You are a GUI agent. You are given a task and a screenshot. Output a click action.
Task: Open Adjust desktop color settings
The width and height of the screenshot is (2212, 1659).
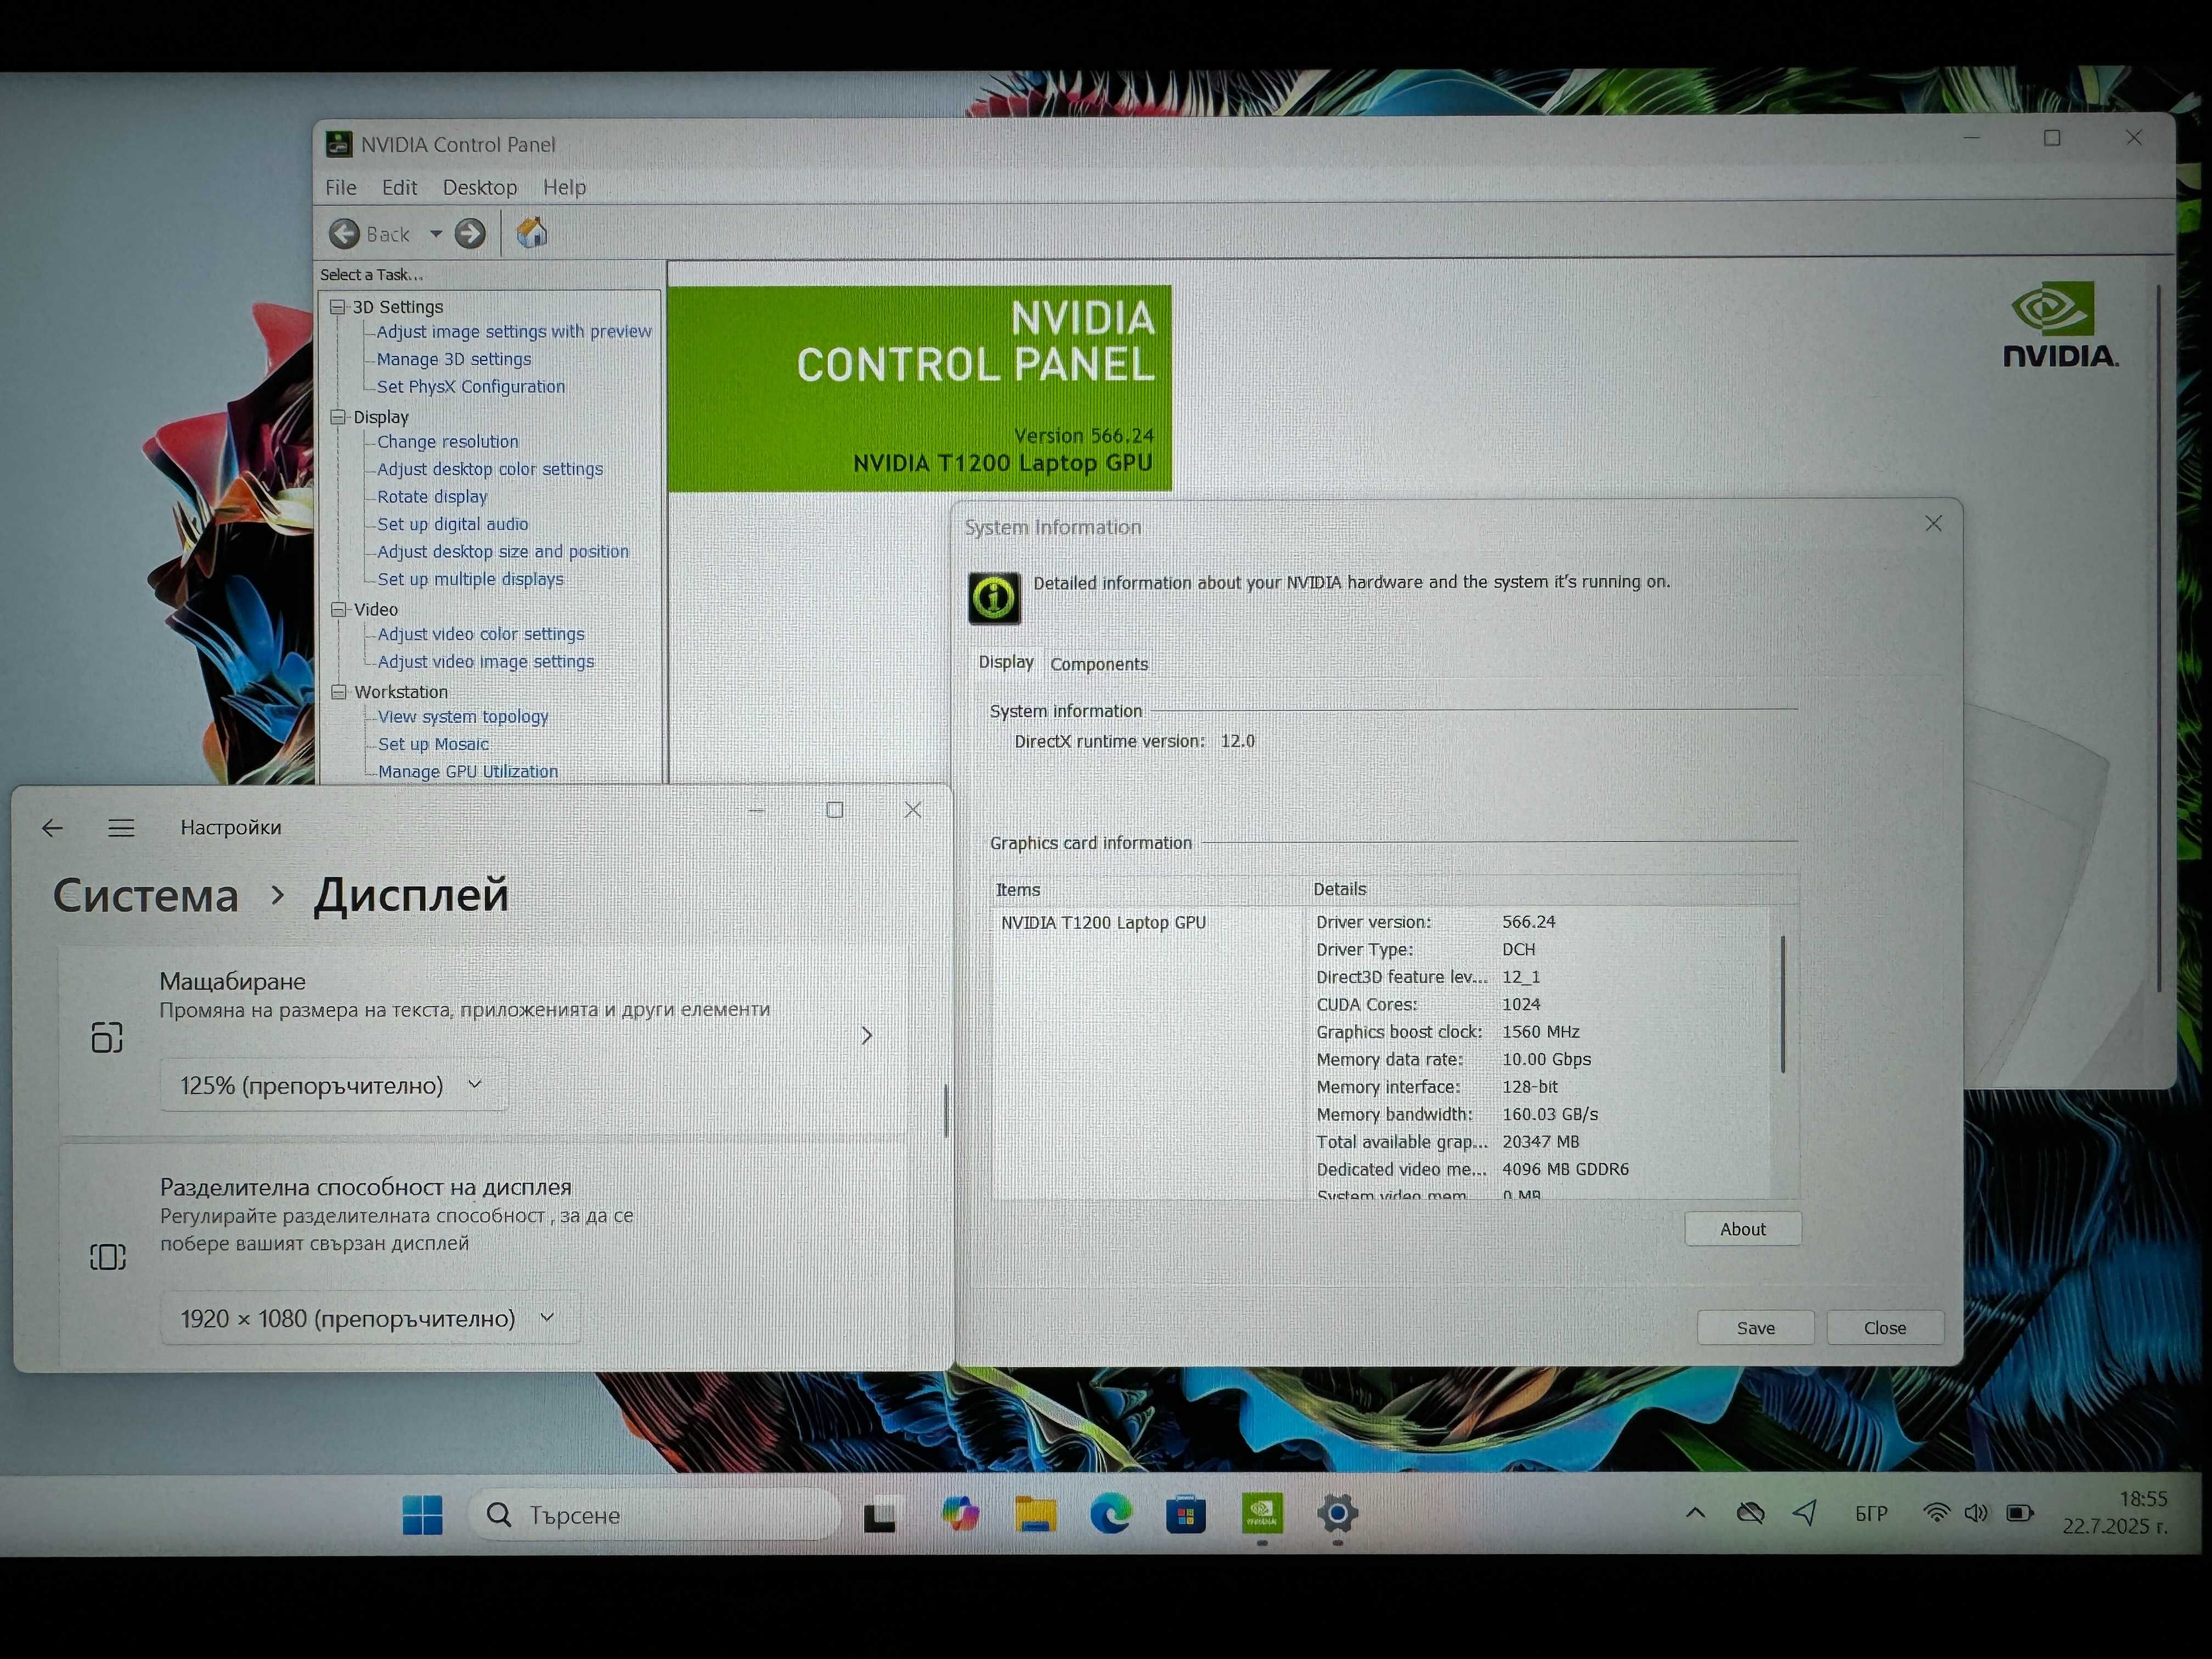(x=490, y=469)
